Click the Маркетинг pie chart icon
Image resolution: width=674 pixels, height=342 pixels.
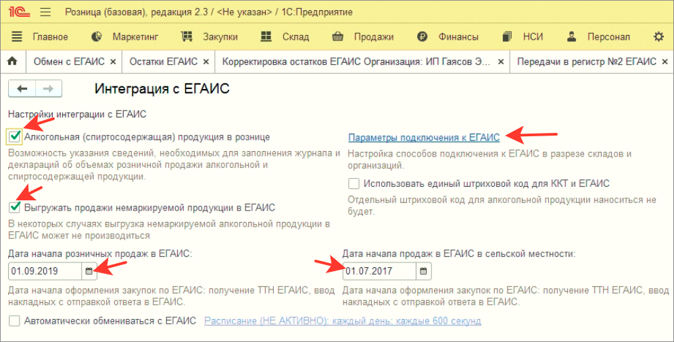(x=97, y=37)
